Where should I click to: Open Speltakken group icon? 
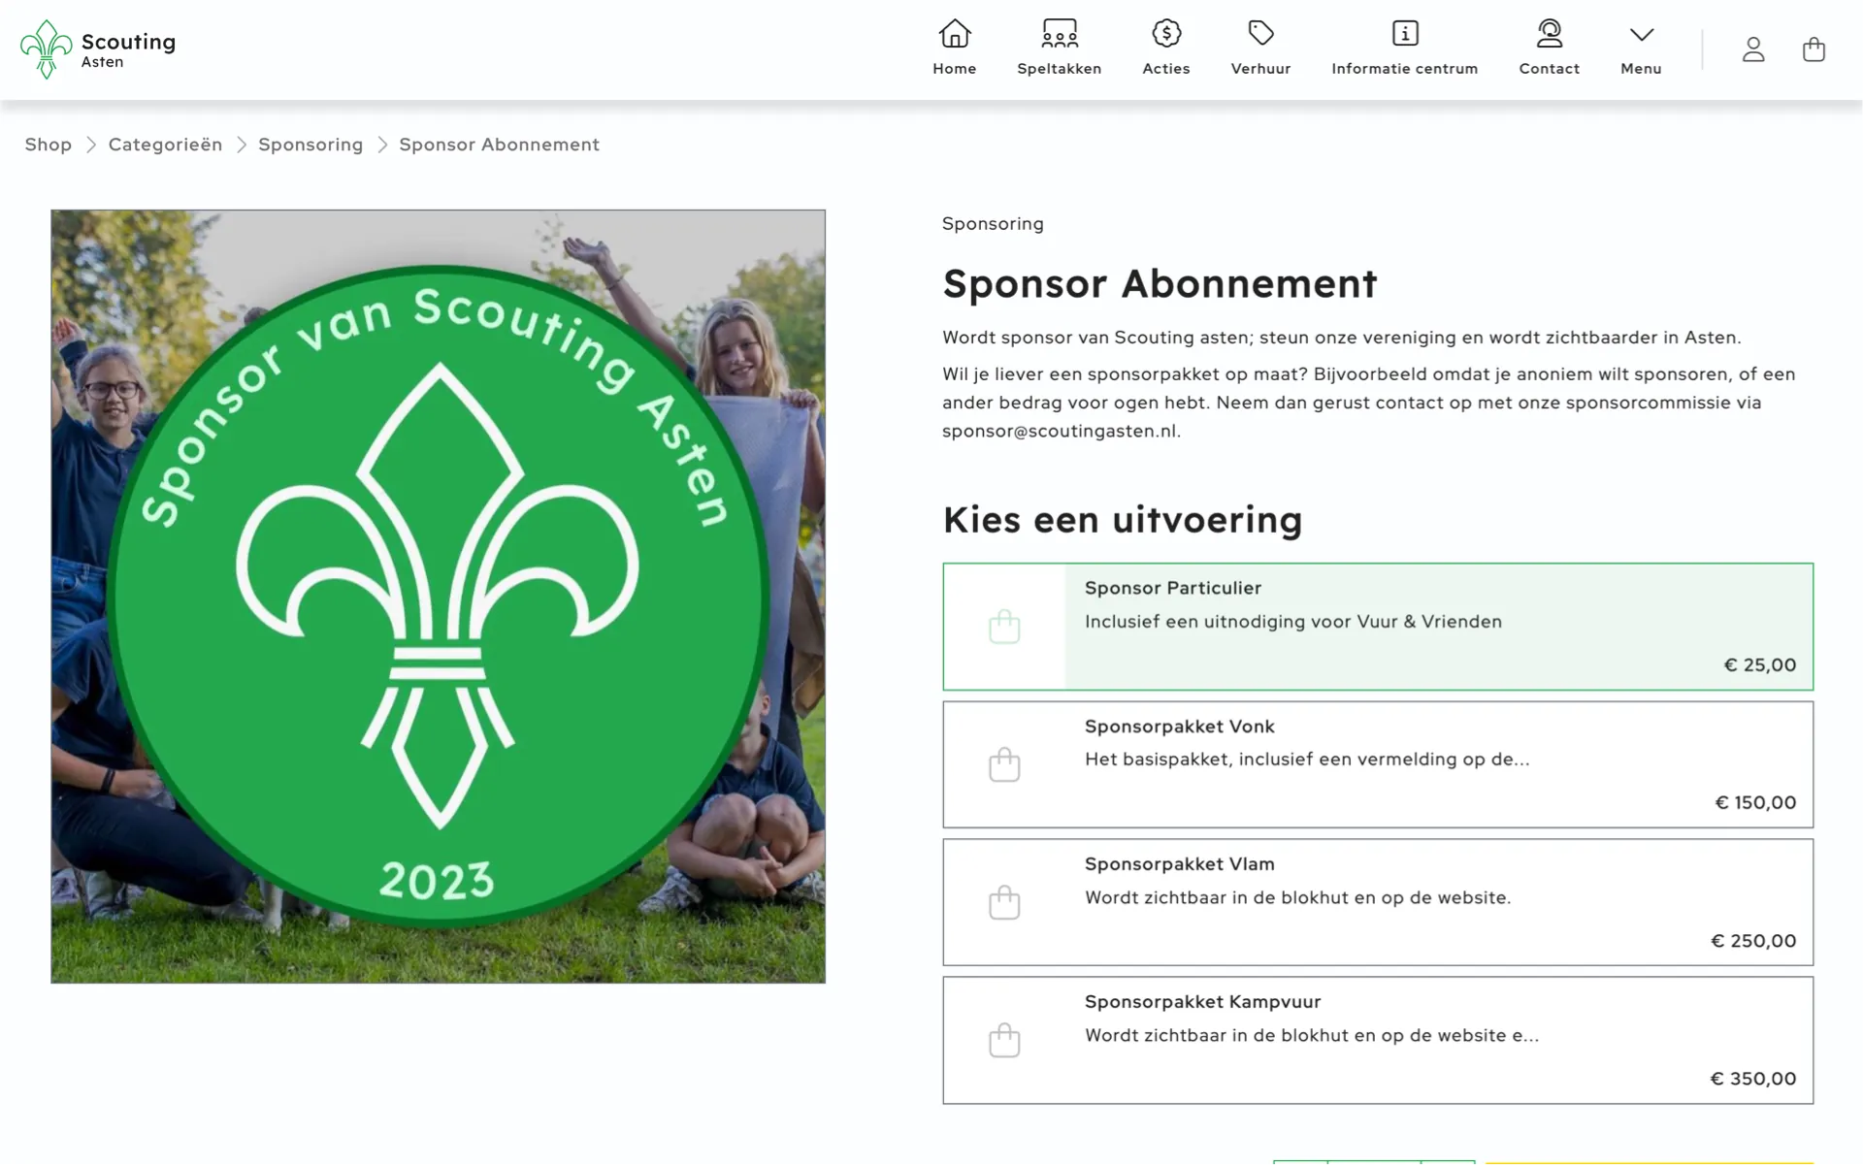point(1060,34)
